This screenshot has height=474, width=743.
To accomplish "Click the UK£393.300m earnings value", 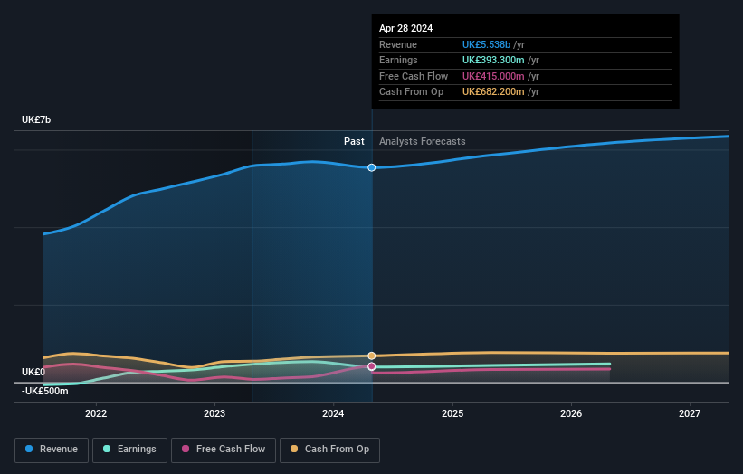I will click(493, 60).
